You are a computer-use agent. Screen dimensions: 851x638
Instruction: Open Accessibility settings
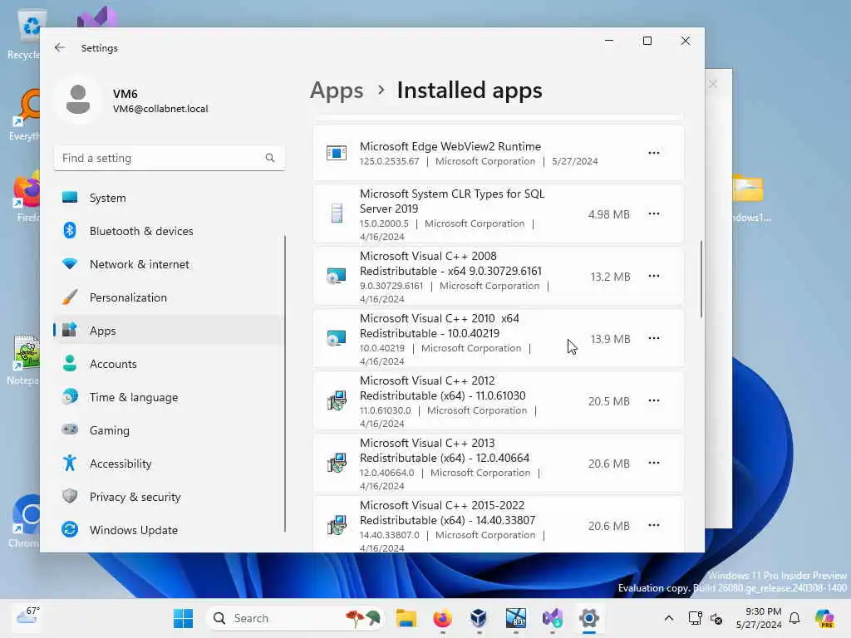tap(168, 464)
